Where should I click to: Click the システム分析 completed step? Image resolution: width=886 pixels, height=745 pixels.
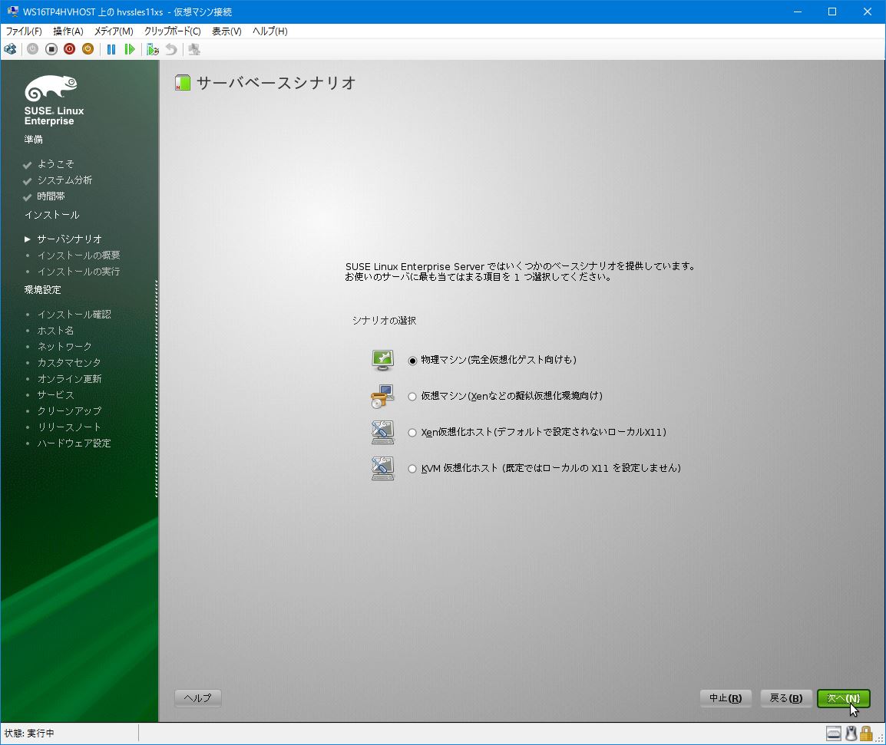(x=64, y=180)
